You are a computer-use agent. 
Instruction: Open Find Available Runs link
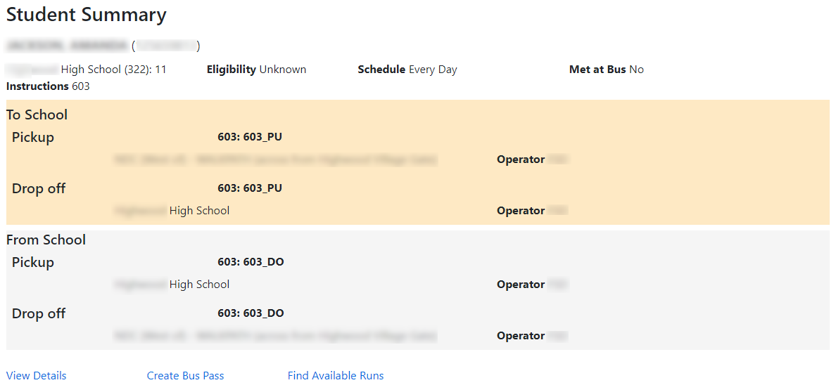(x=336, y=376)
